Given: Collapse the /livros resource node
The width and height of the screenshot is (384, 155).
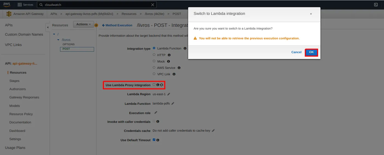Looking at the screenshot, I should point(58,40).
